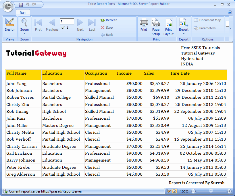Click the current page number field
Screen dimensions: 235x196
67,22
